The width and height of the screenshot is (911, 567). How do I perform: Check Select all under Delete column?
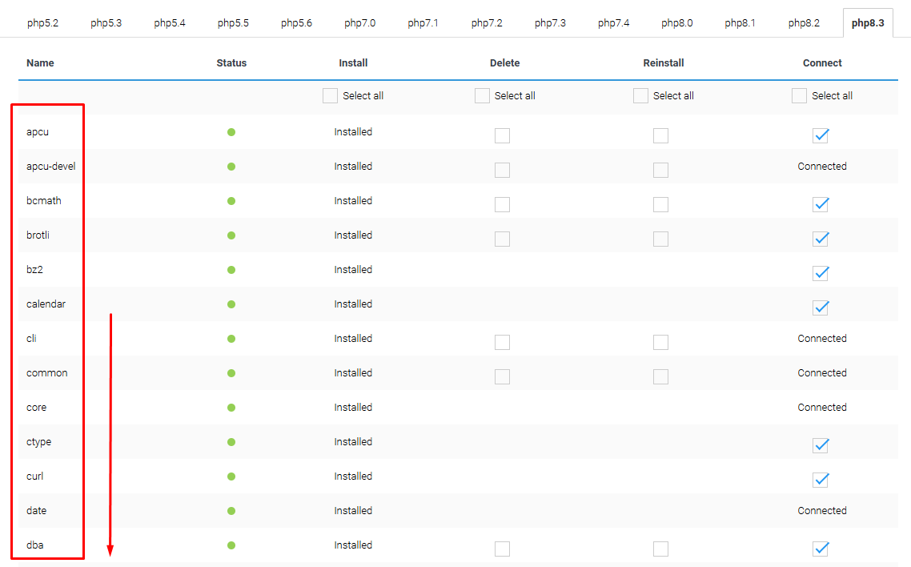[482, 96]
